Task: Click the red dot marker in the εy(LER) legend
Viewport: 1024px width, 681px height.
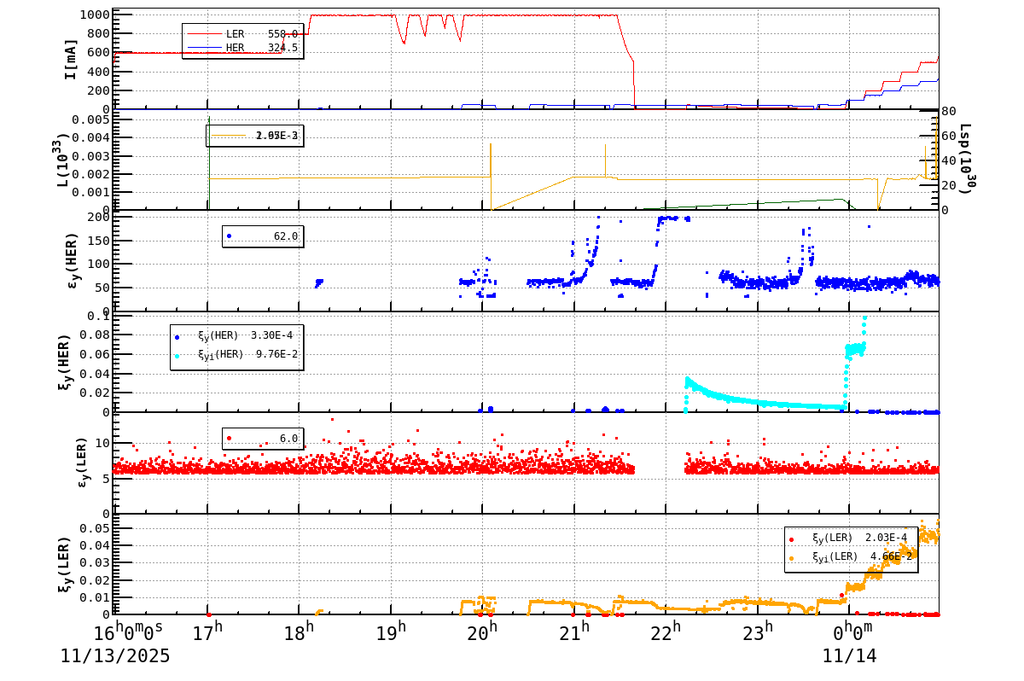Action: click(229, 437)
